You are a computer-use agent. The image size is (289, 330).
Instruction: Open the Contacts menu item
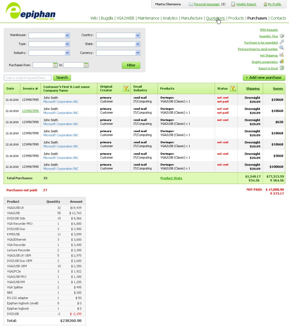click(x=279, y=18)
